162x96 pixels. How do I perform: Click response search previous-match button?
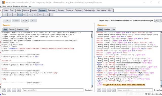(x=104, y=90)
